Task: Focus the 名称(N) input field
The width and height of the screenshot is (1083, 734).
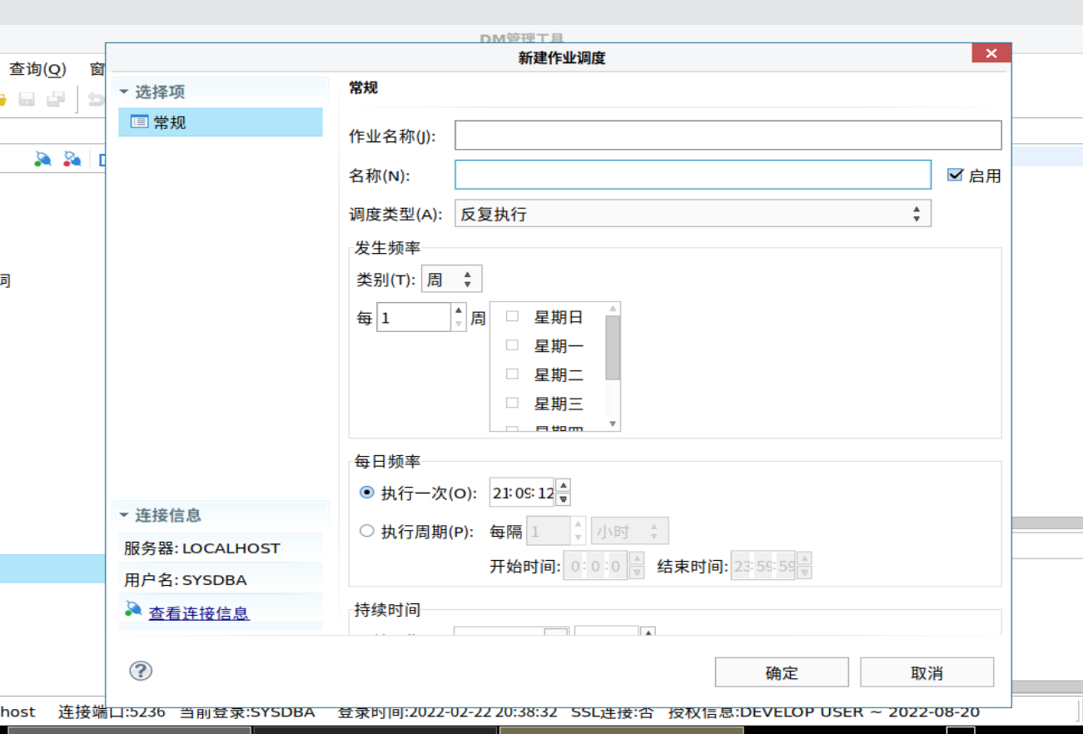Action: [693, 175]
